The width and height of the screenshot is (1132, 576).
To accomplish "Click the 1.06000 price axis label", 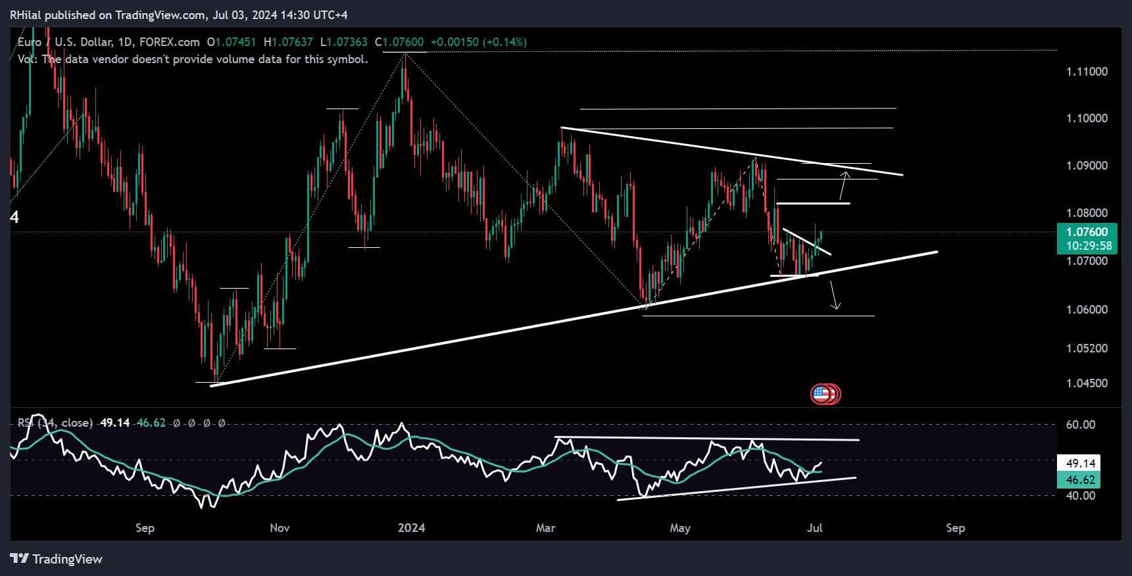I will click(1087, 309).
